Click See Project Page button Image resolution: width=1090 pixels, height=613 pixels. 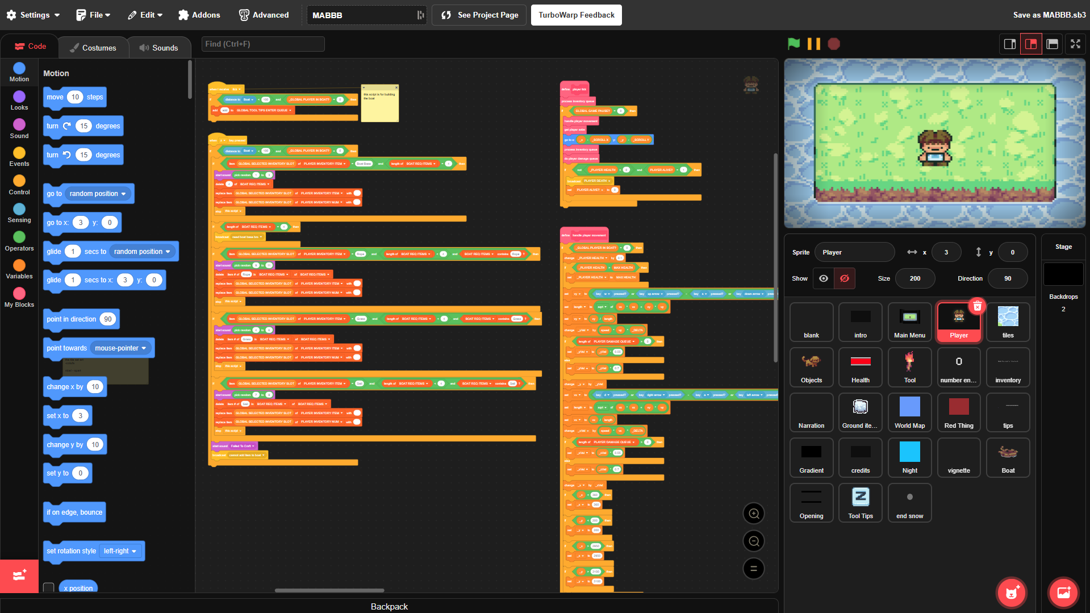pyautogui.click(x=479, y=15)
